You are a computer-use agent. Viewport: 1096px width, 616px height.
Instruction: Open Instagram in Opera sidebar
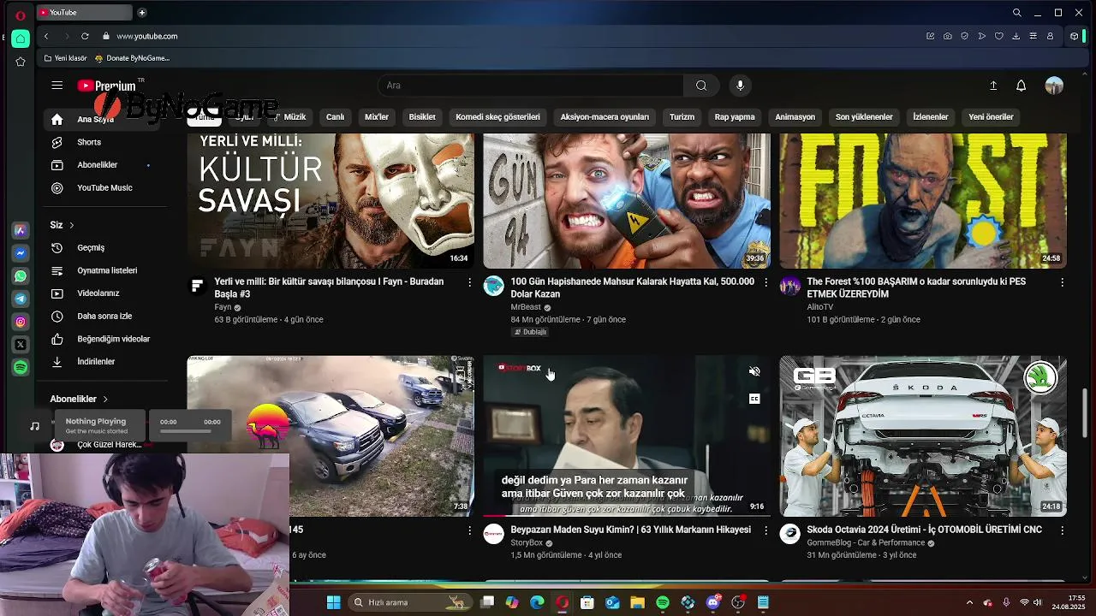21,322
